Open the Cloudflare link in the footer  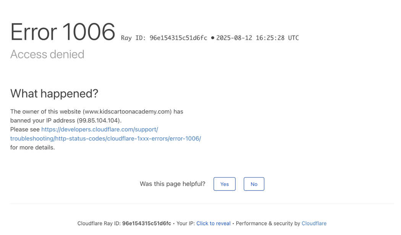(x=314, y=224)
